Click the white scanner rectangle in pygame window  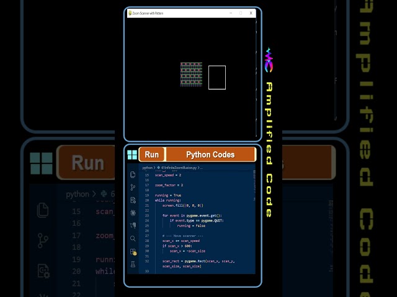(x=217, y=77)
